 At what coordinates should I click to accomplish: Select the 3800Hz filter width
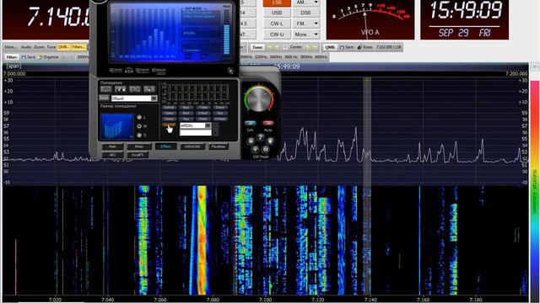click(x=306, y=57)
